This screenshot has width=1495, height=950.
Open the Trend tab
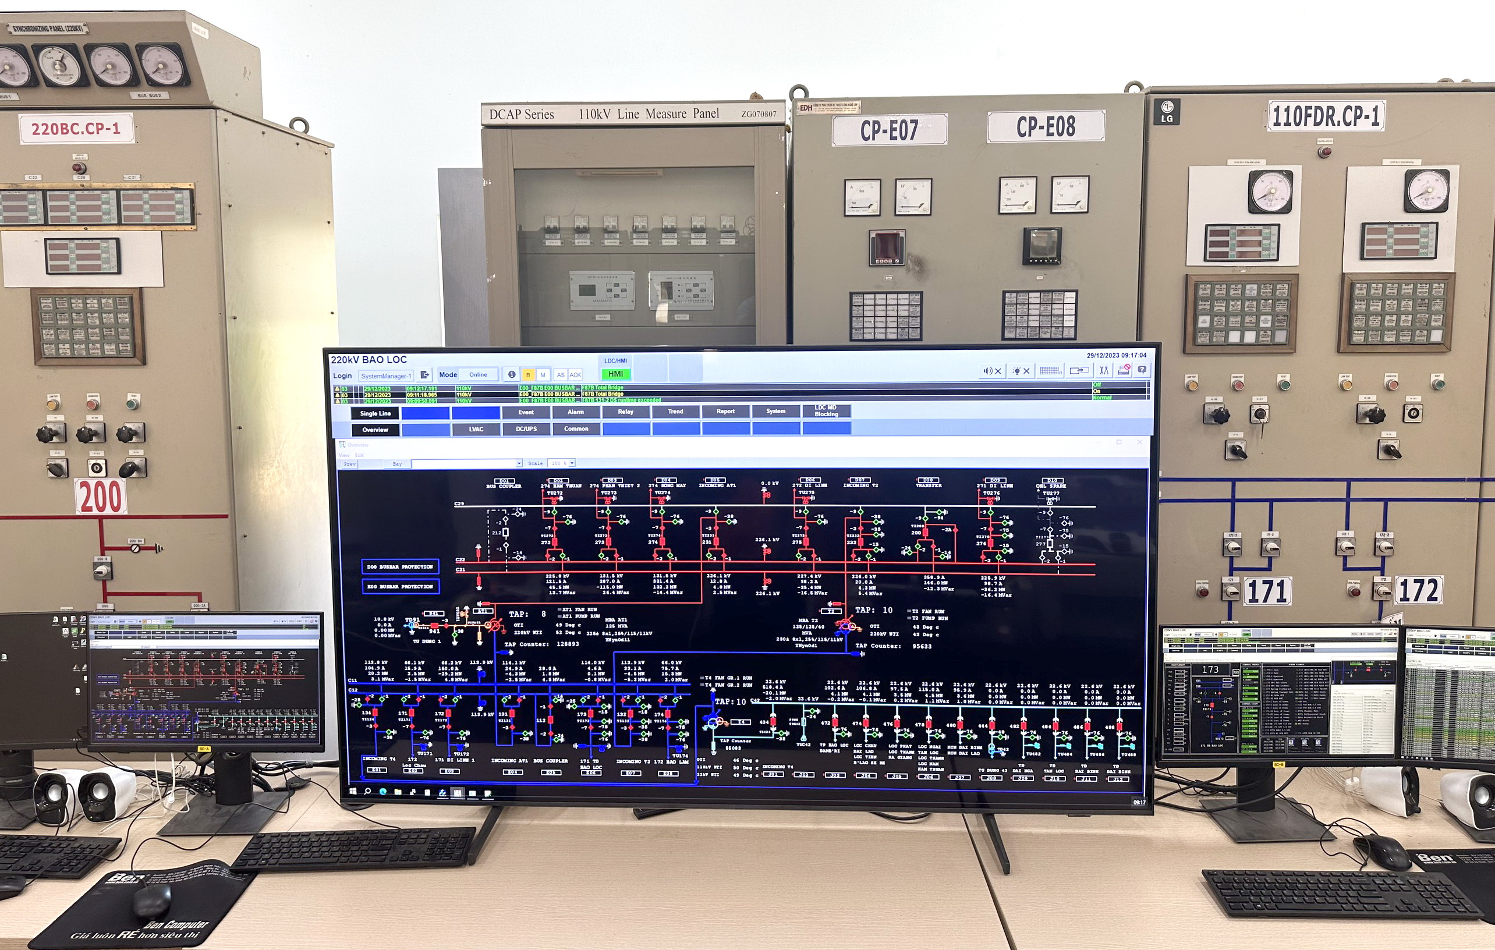[675, 411]
